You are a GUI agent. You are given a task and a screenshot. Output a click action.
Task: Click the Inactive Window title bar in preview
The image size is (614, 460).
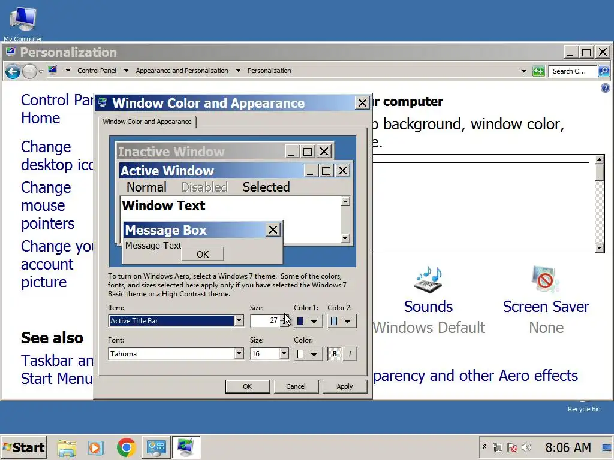coord(200,151)
